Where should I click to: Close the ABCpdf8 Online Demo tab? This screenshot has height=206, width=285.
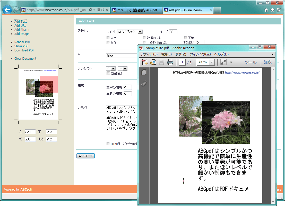pos(211,10)
